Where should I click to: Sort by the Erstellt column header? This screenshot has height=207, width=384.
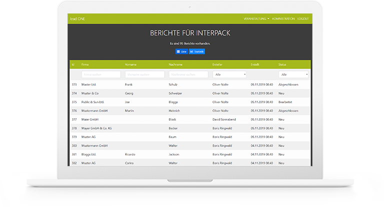(255, 65)
